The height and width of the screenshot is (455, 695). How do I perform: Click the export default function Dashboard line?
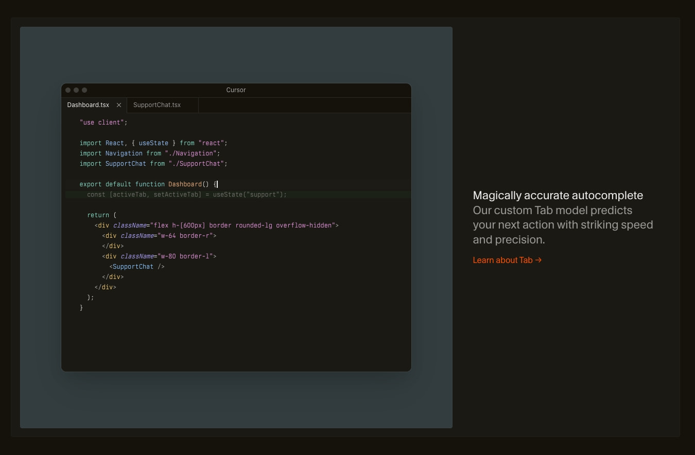[x=149, y=184]
